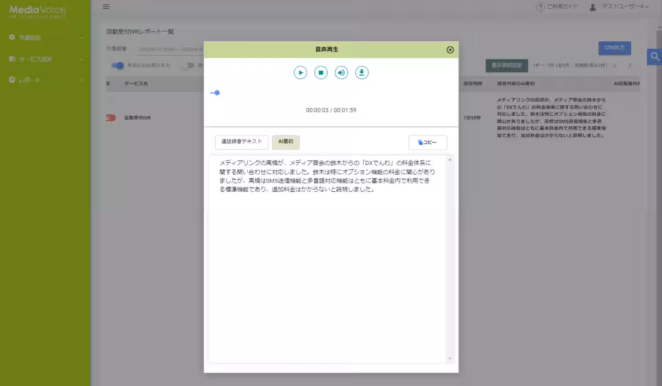Expand the レポート menu chevron
This screenshot has height=386, width=662.
click(83, 79)
